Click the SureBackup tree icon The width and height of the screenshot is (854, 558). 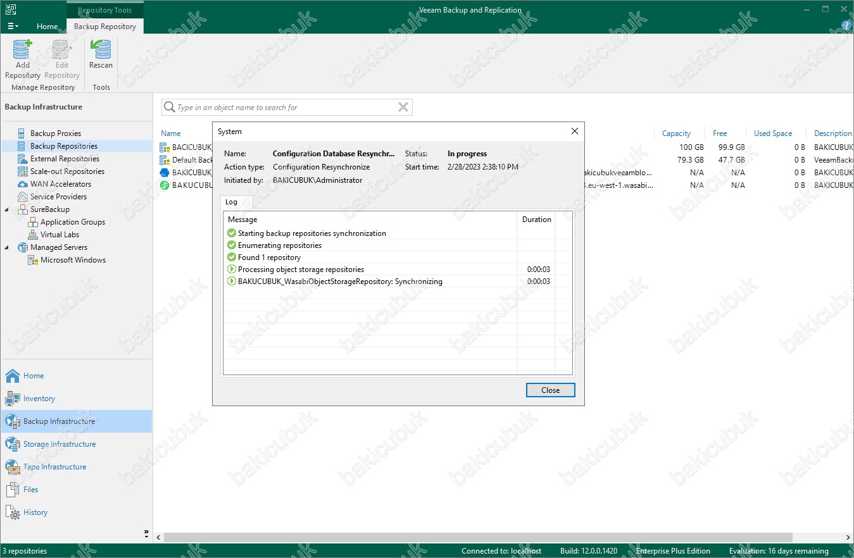(x=23, y=209)
